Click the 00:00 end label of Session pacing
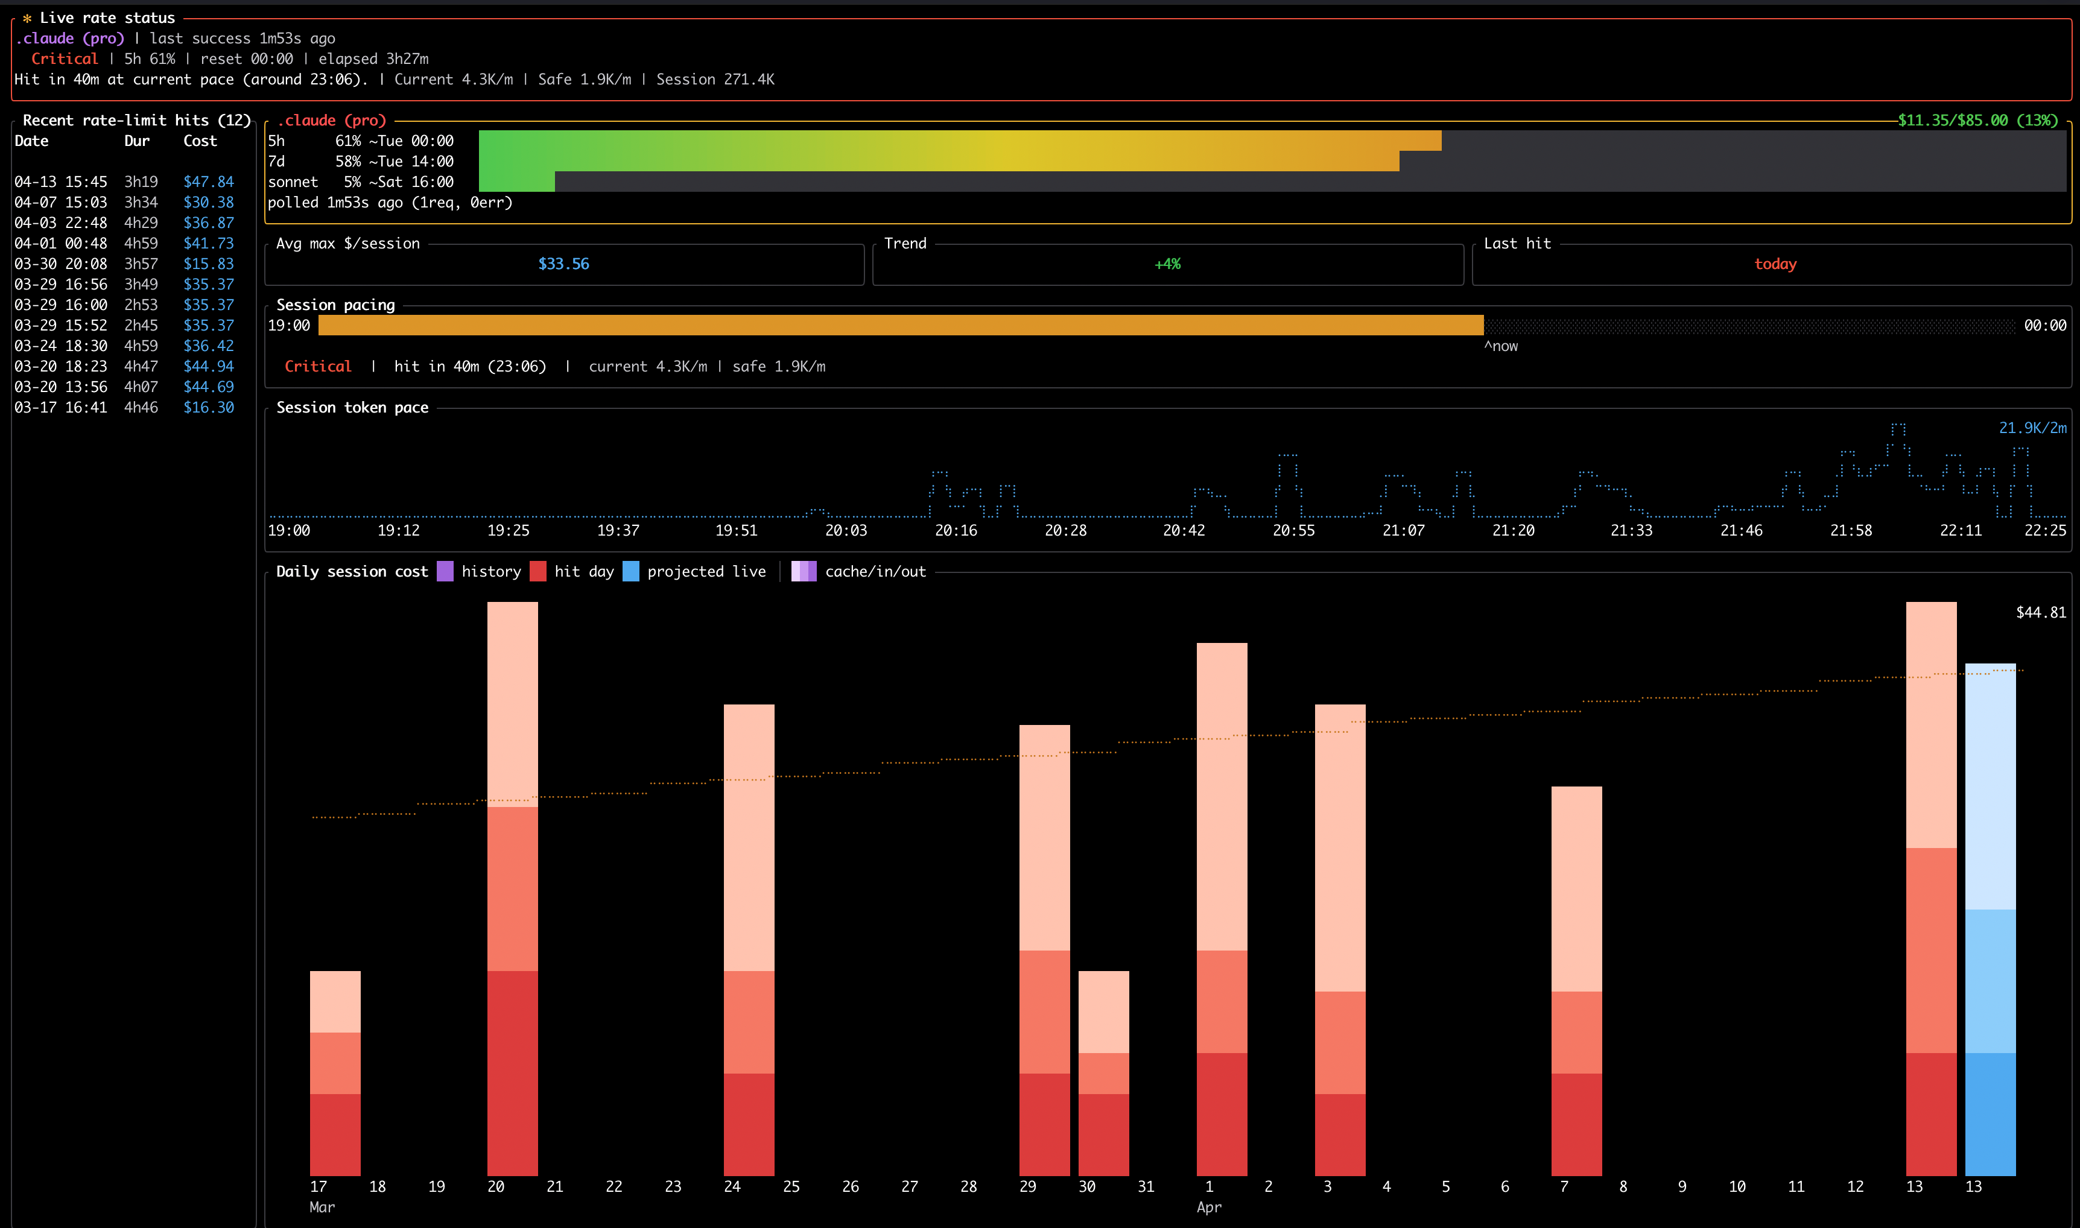The image size is (2080, 1228). coord(2045,325)
